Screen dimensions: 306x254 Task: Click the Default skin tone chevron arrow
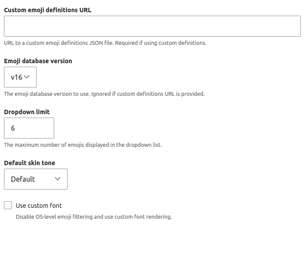[58, 179]
